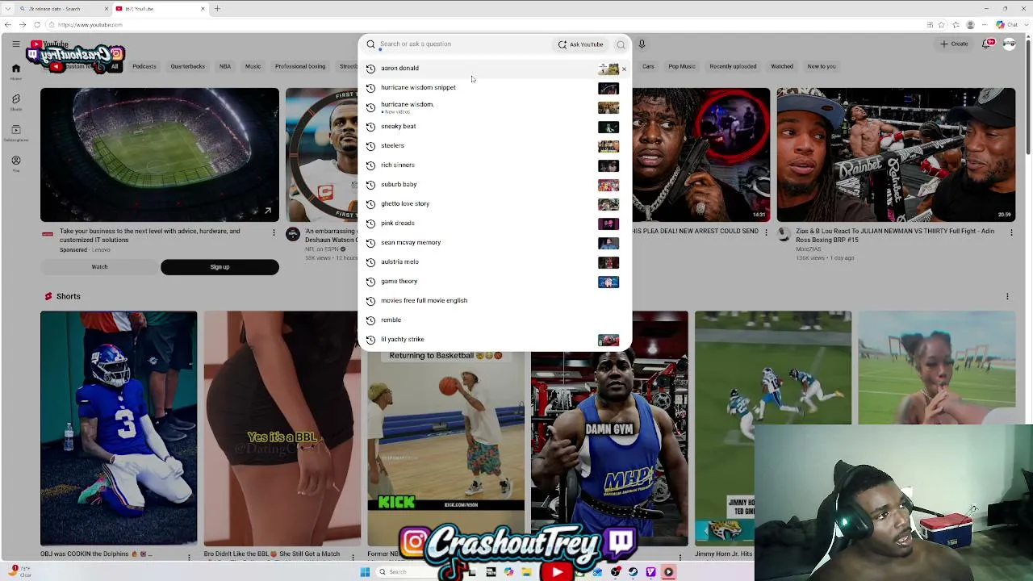Pick the pink dreads suggestion
Viewport: 1033px width, 581px height.
pyautogui.click(x=493, y=224)
